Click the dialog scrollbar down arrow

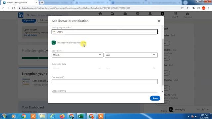pos(163,92)
